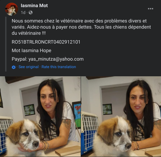Select the RO51BTRL IBAN number text
Image resolution: width=161 pixels, height=157 pixels.
46,42
